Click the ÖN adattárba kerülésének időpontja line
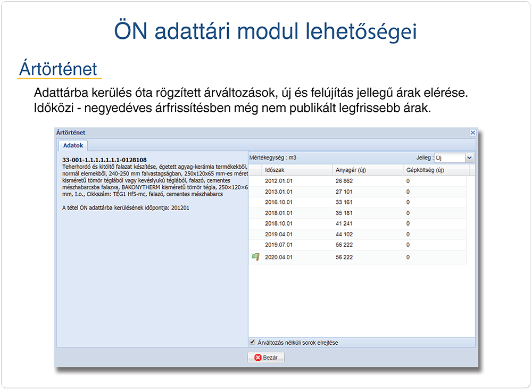 (126, 208)
